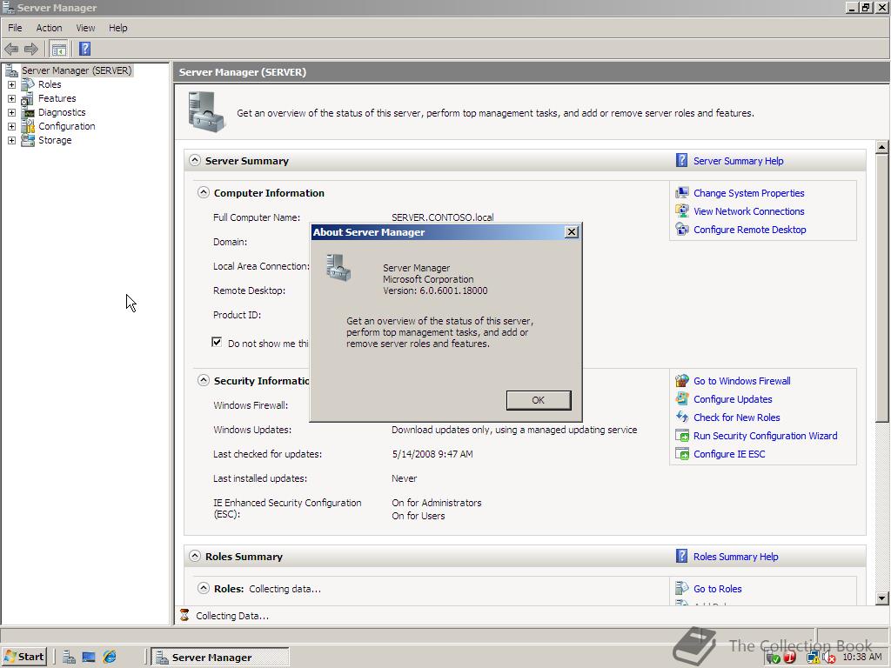Click the Roles Summary Help question icon

tap(681, 557)
